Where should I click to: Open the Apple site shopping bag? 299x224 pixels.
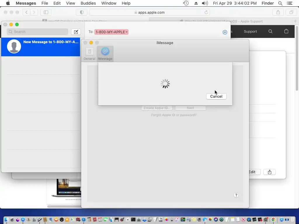pyautogui.click(x=286, y=31)
